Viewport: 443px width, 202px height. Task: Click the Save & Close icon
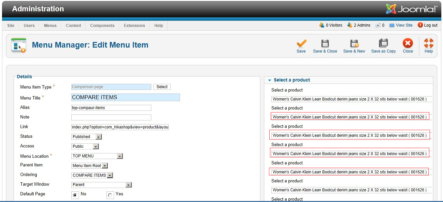point(325,44)
